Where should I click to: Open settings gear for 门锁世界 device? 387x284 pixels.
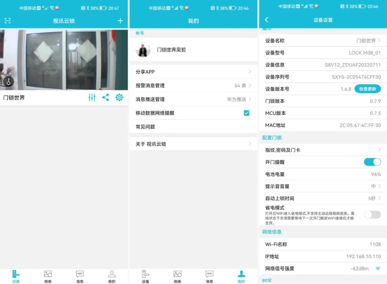(x=119, y=97)
